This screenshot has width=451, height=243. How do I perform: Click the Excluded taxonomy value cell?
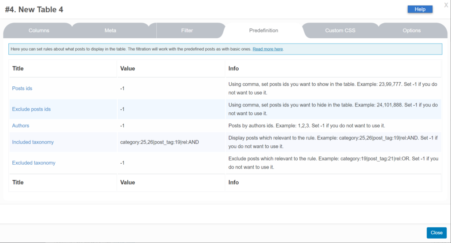(x=122, y=163)
